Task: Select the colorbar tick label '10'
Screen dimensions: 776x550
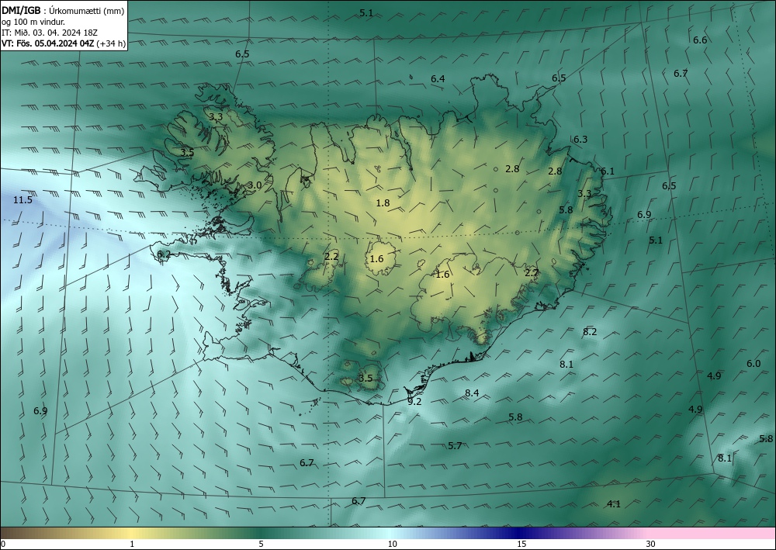Action: coord(393,544)
